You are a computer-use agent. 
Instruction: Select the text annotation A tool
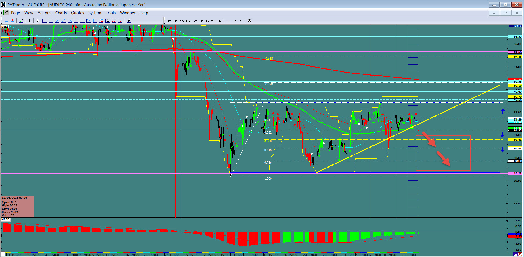107,21
